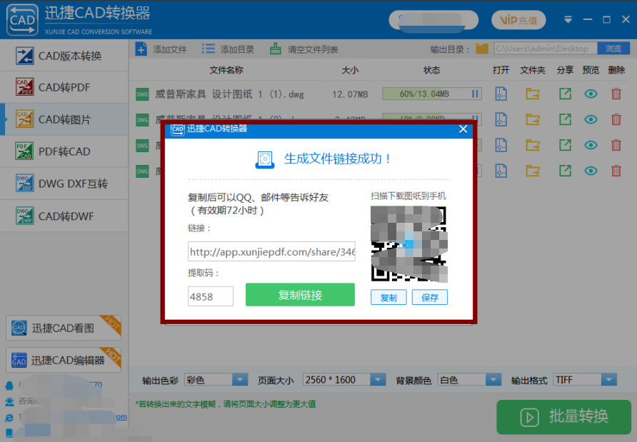
Task: Click the share link text field
Action: point(271,251)
